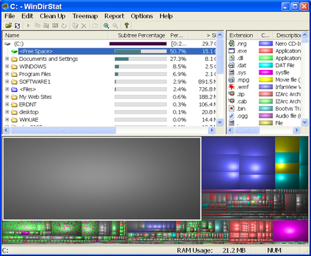The width and height of the screenshot is (311, 256).
Task: Click the permanent Delete X toolbar icon
Action: coord(84,26)
